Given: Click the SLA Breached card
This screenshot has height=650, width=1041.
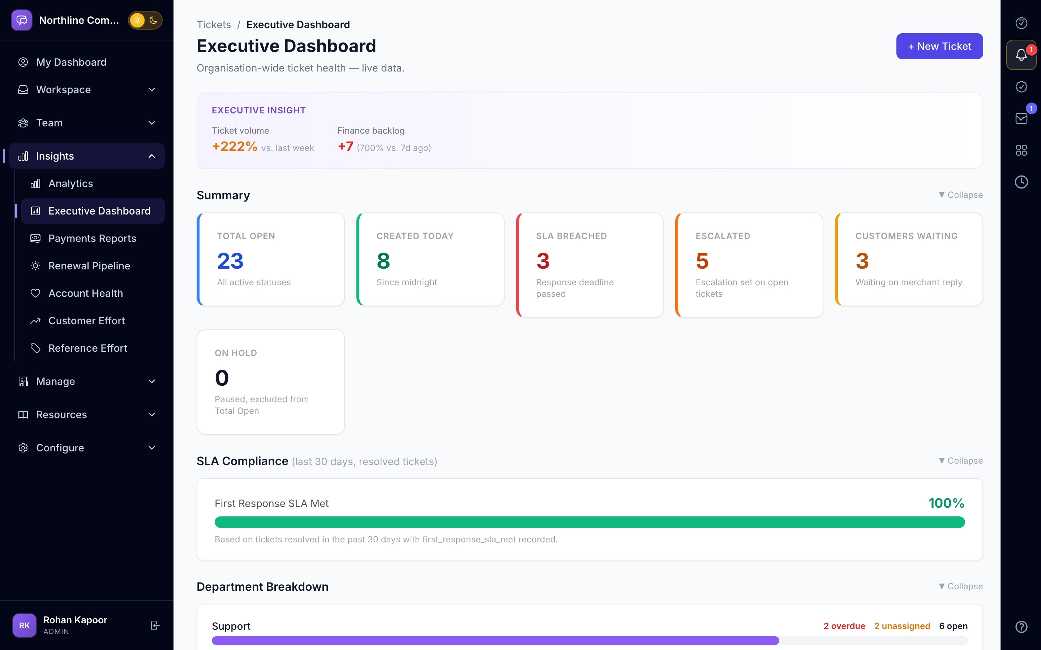Looking at the screenshot, I should click(590, 265).
